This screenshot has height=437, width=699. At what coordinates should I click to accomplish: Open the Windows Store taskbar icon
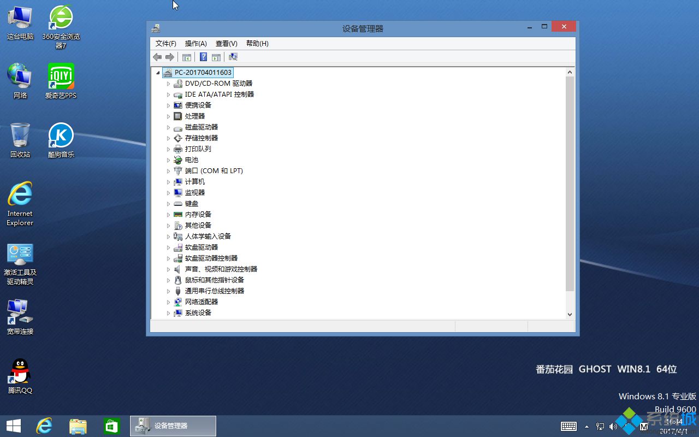[x=111, y=426]
